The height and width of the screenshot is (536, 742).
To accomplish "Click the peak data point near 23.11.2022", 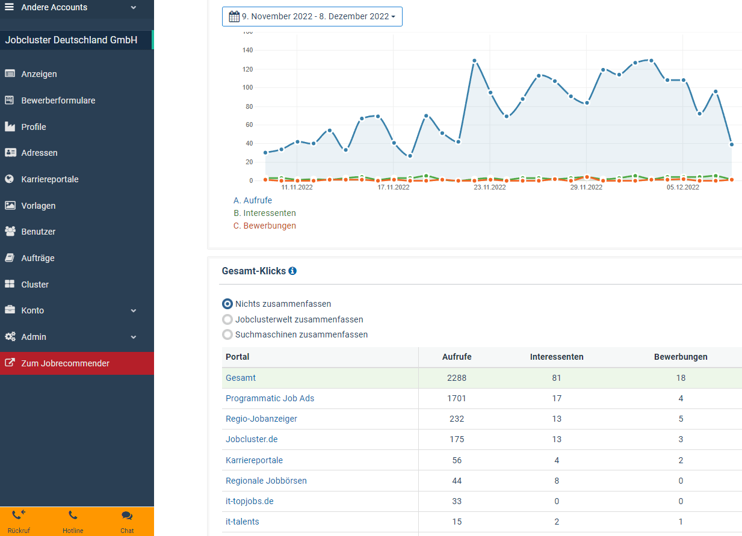I will point(474,61).
